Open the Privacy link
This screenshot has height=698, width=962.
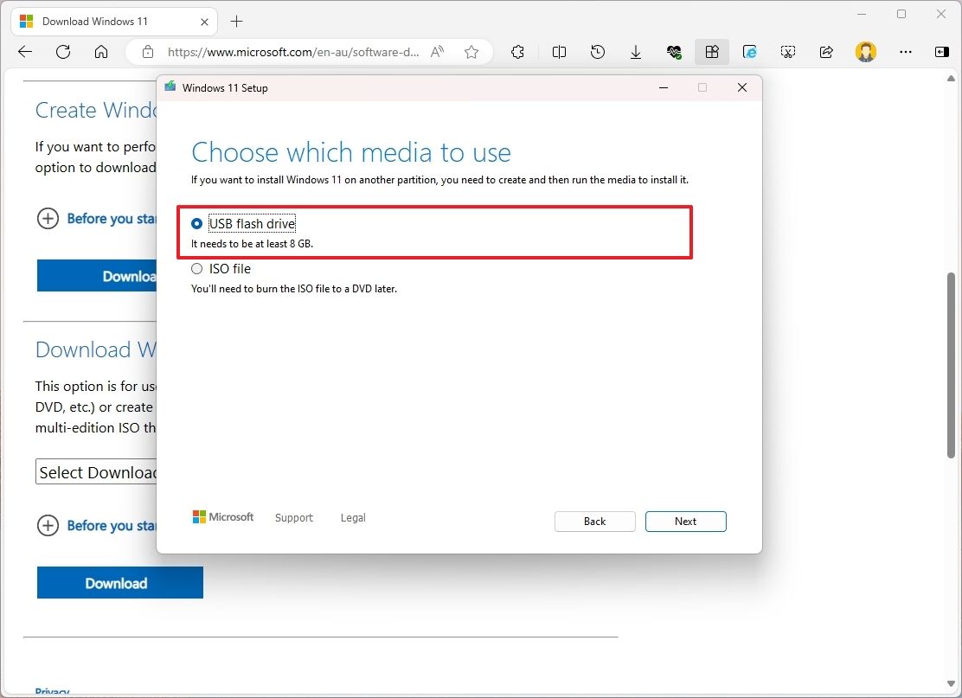point(52,691)
